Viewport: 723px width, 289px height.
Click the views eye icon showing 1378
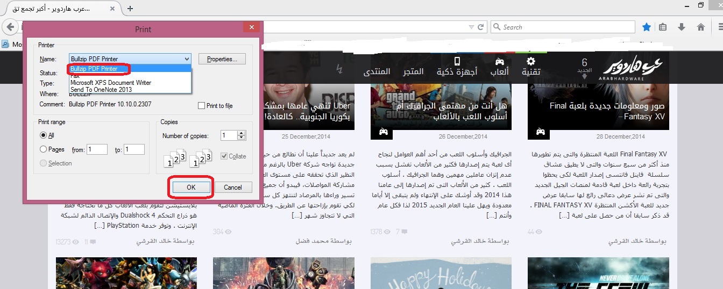386,232
